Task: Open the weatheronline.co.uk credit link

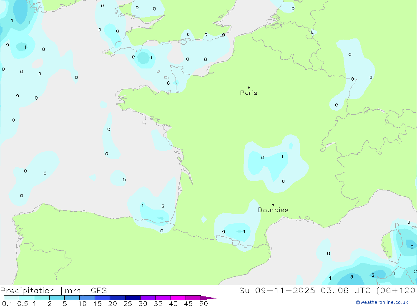Action: click(x=382, y=302)
